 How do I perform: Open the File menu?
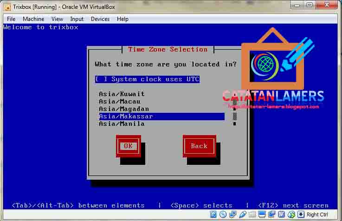click(11, 19)
